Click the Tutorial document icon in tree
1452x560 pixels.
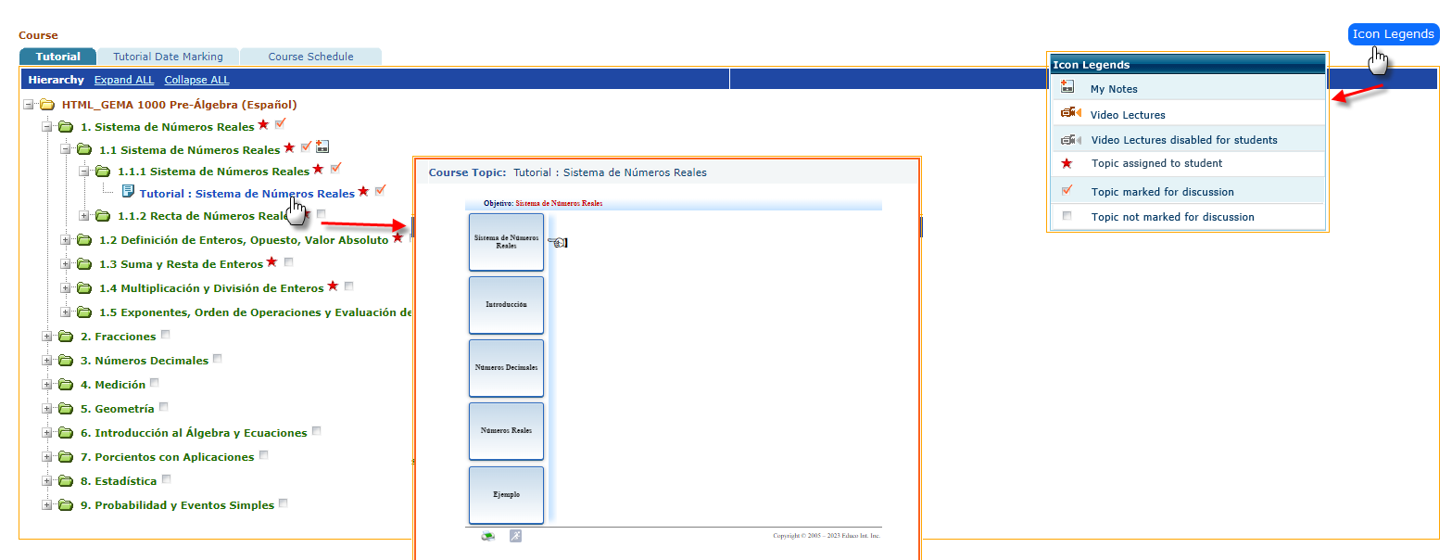point(129,192)
